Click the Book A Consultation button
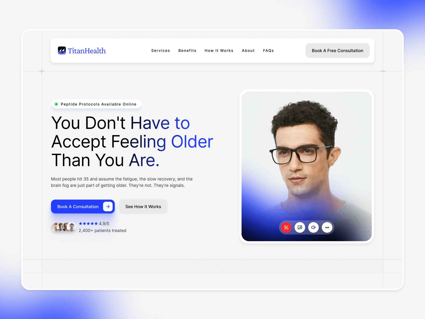This screenshot has width=425, height=319. 83,207
